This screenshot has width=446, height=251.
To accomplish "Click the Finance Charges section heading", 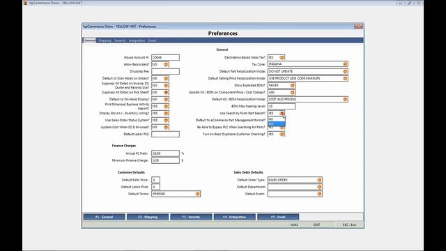I will pyautogui.click(x=124, y=146).
